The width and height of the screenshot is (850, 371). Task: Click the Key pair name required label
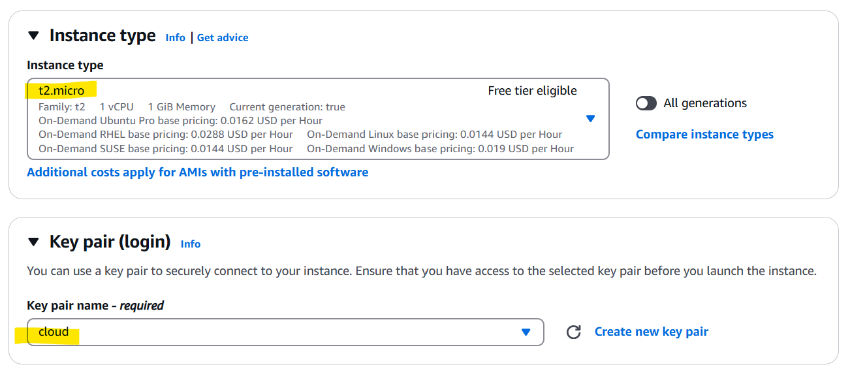click(x=95, y=305)
